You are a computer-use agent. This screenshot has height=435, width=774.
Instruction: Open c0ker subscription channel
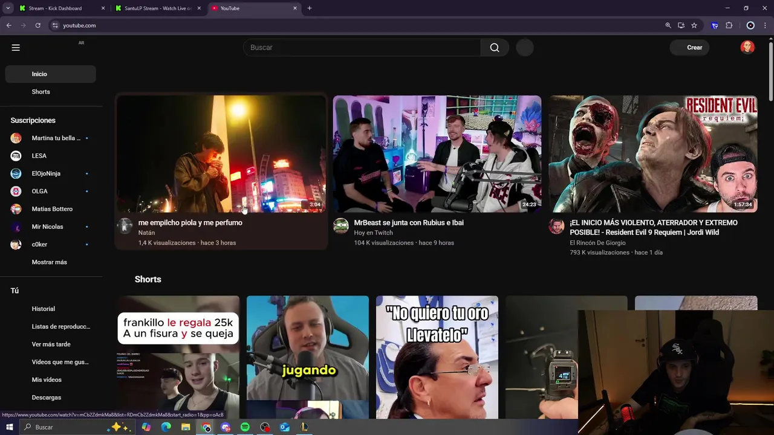51,244
